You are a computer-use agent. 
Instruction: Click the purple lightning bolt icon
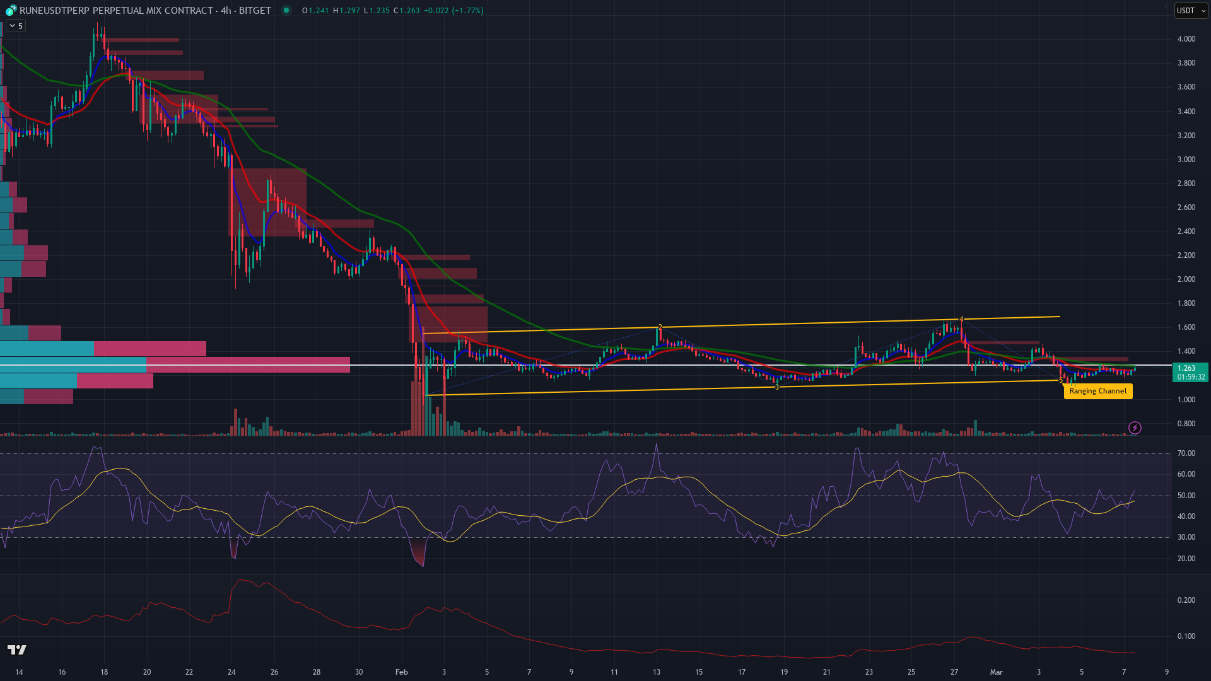1135,428
